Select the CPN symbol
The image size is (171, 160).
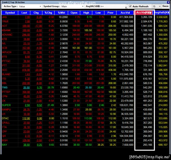click(x=5, y=97)
